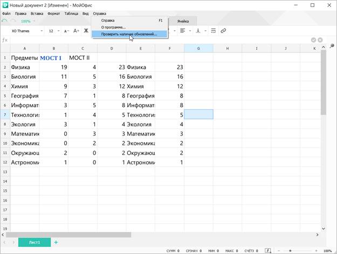Select 'Проверить наличие обновлений...' menu entry
This screenshot has height=254, width=337.
coord(129,34)
